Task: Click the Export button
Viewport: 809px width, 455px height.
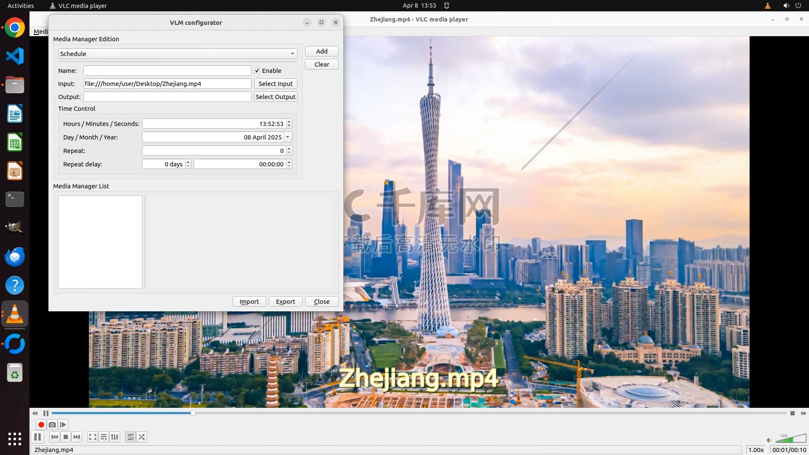Action: tap(285, 302)
